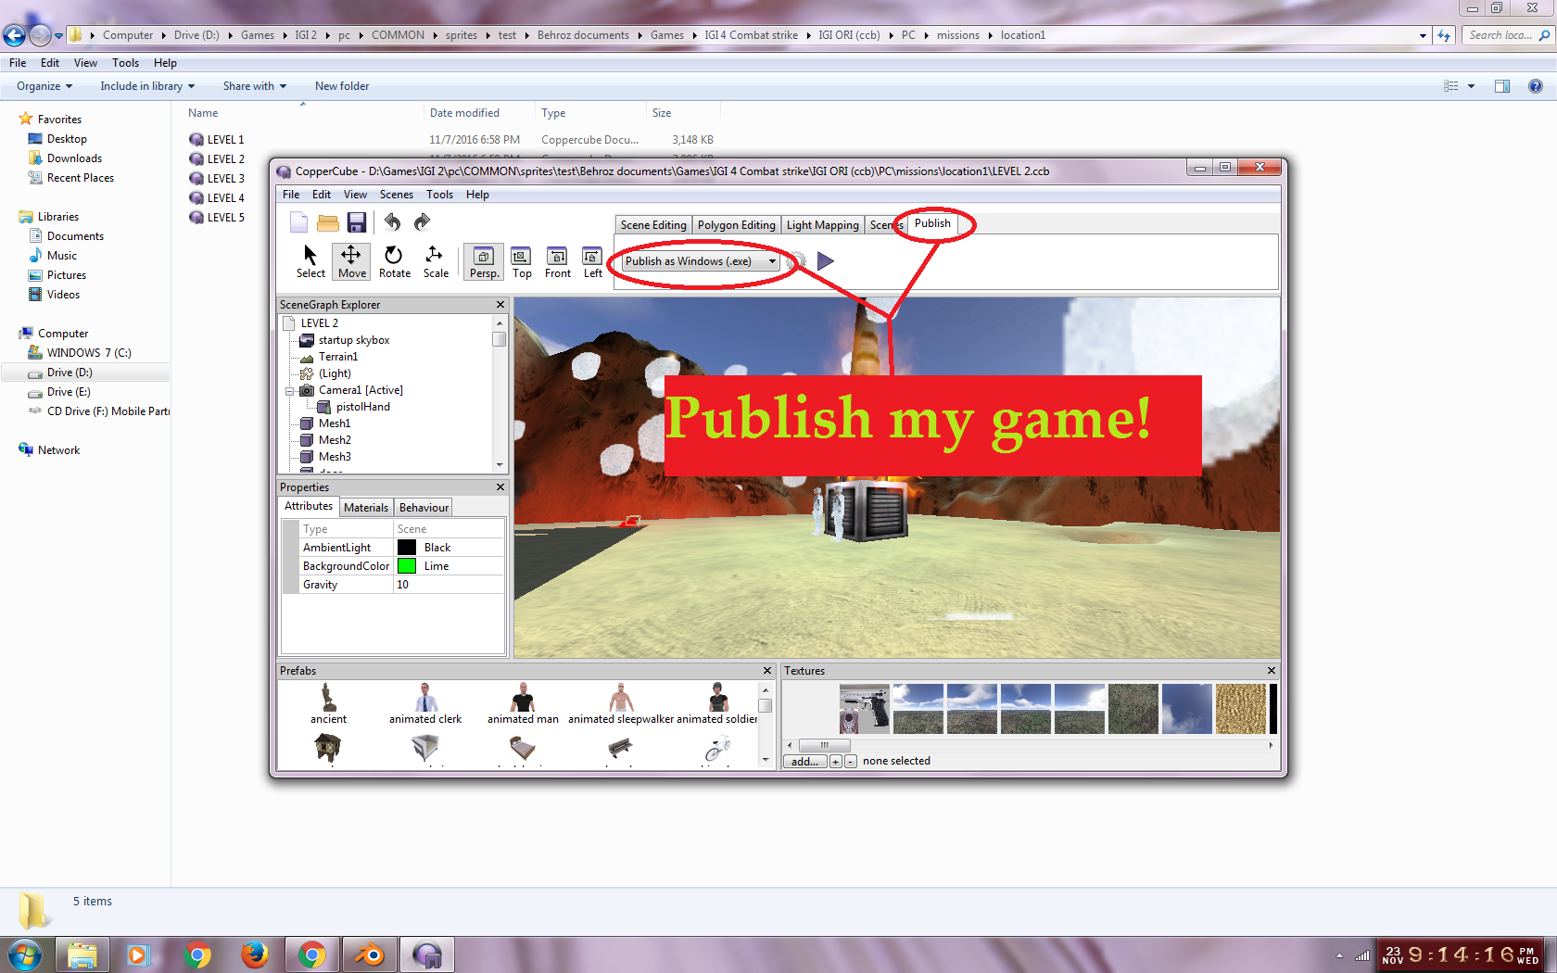Click the New file icon in CopperCube toolbar

click(x=298, y=222)
